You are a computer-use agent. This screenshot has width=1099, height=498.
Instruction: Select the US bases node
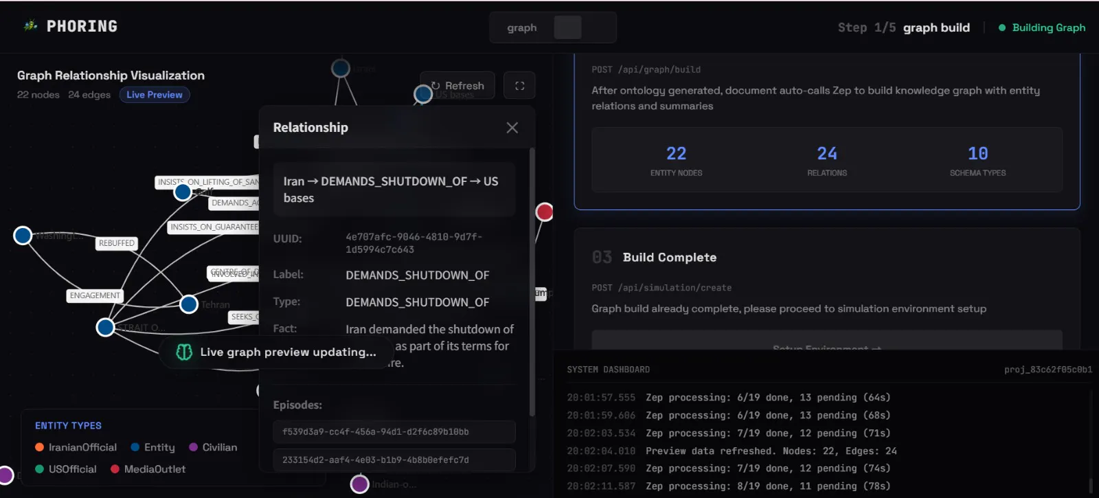pos(423,94)
